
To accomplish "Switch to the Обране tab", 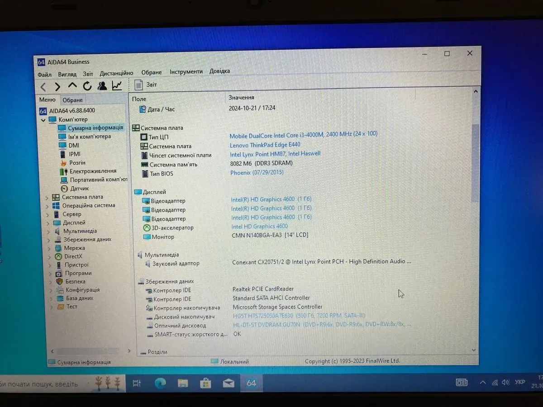I will (72, 100).
